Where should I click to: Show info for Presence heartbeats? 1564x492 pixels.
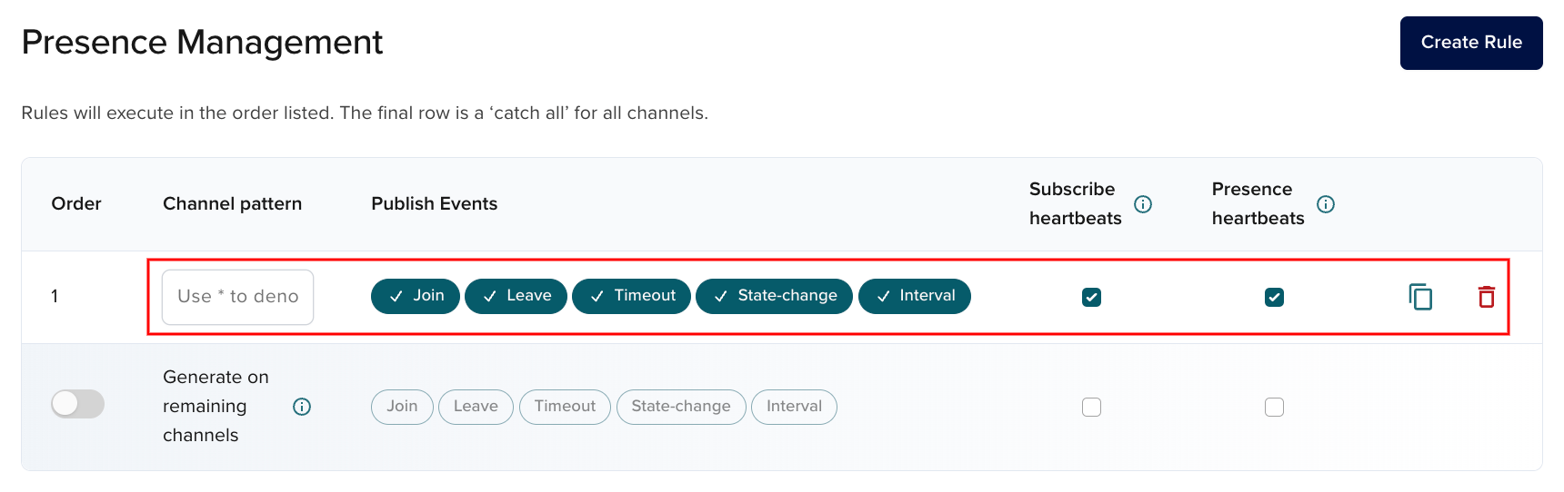pos(1326,204)
